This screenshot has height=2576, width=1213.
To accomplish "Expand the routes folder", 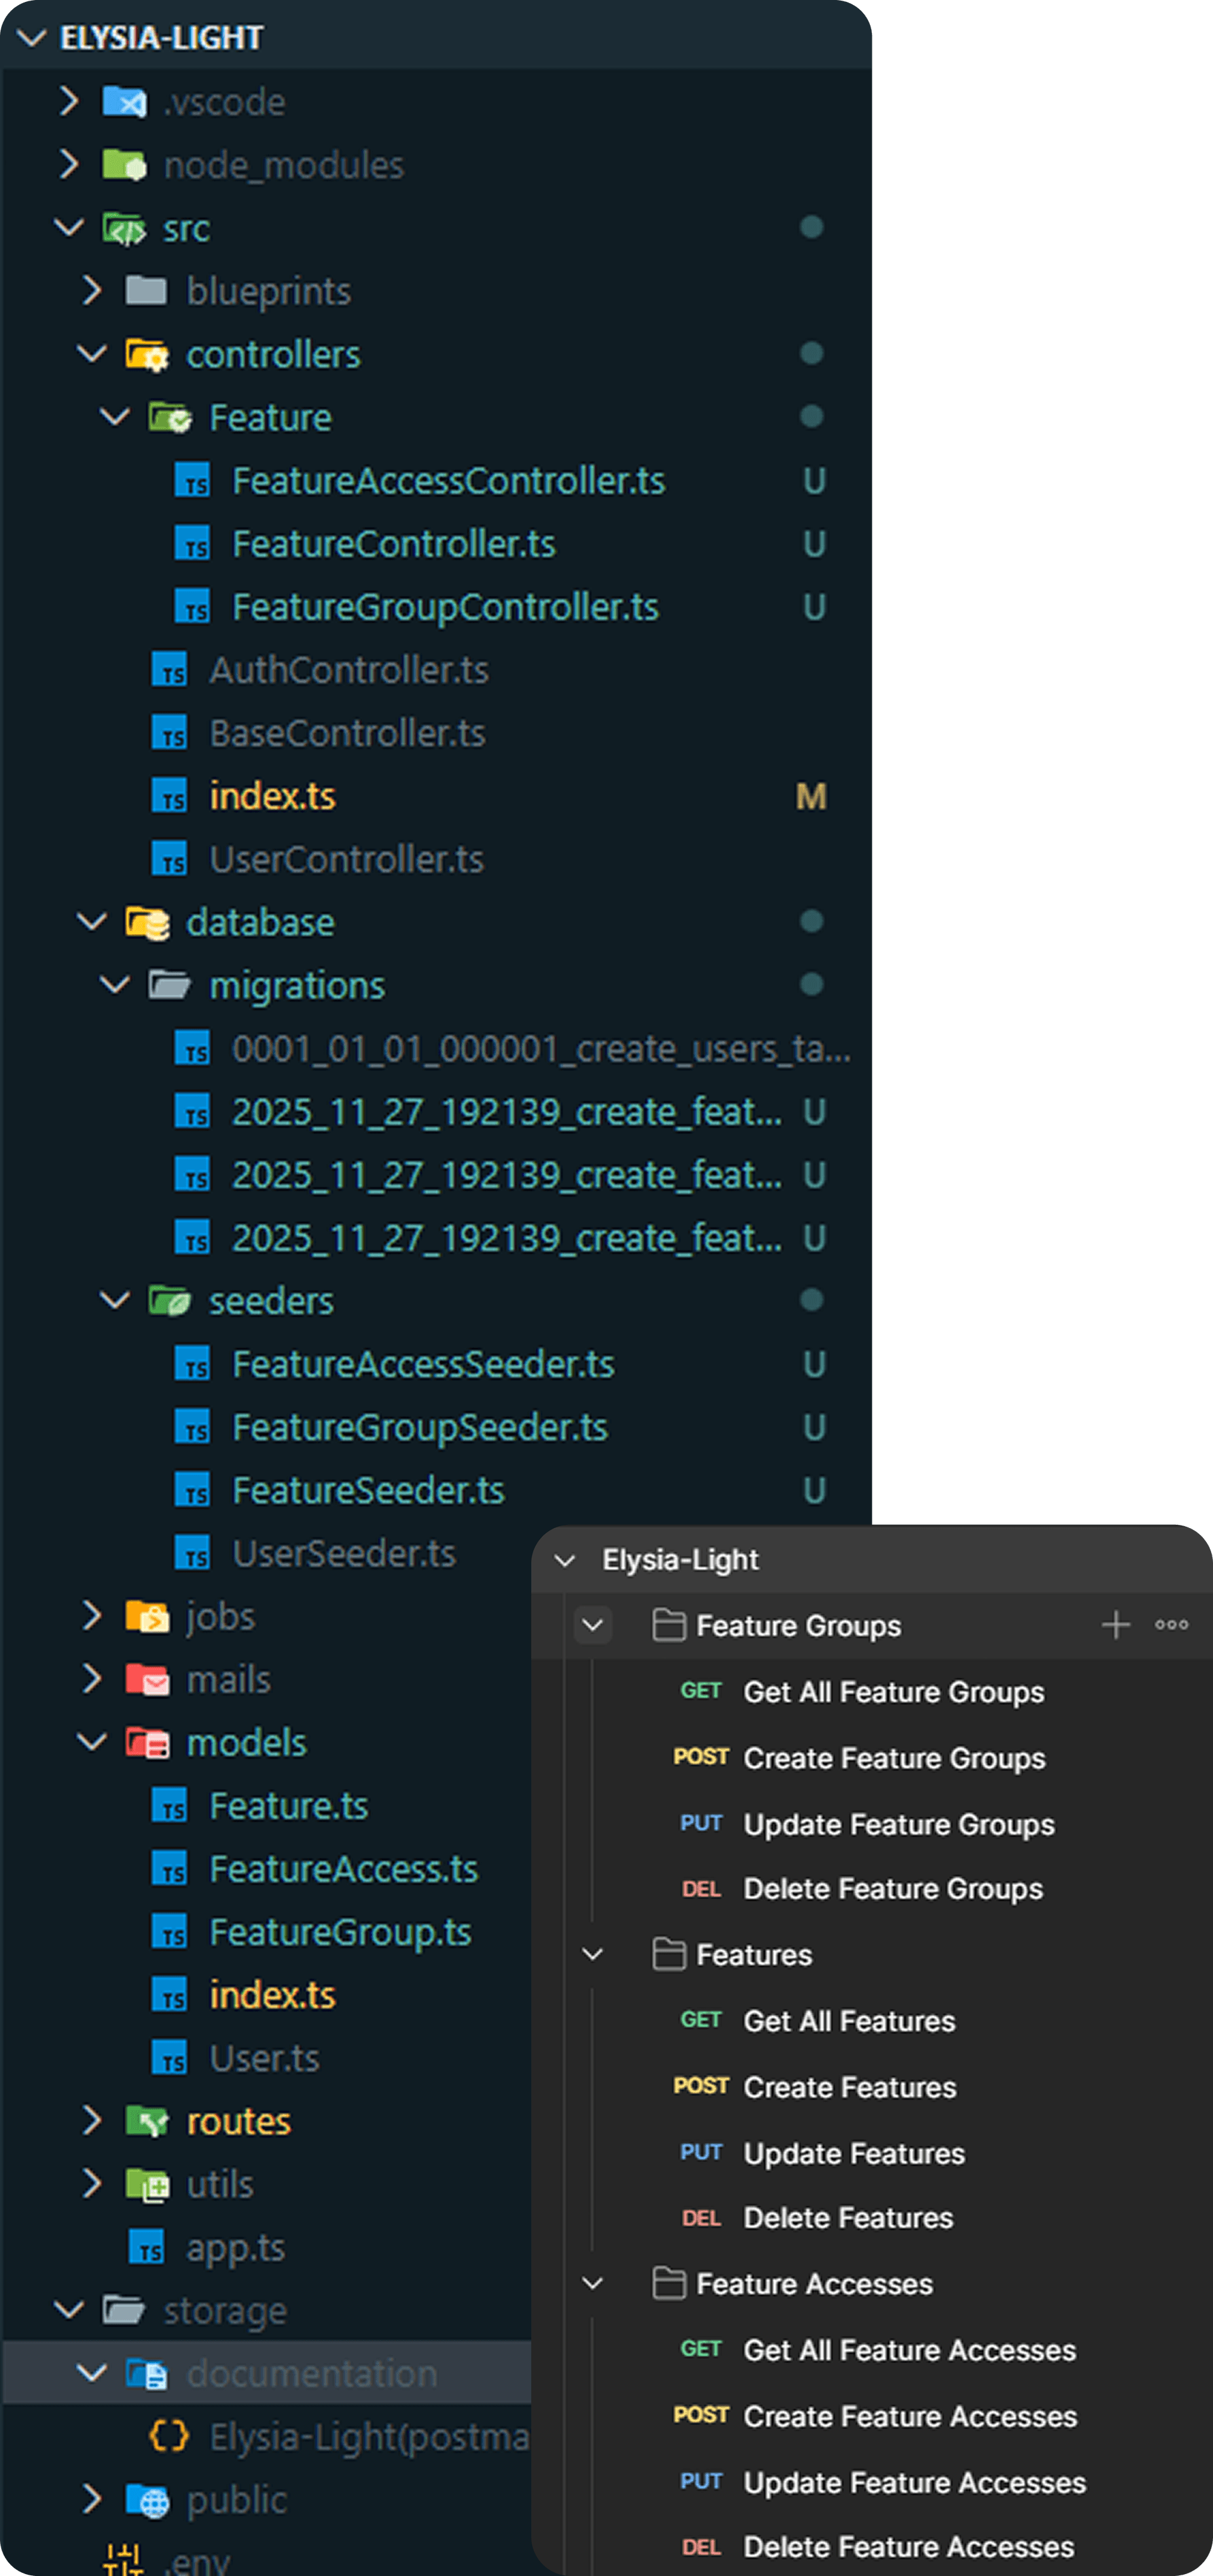I will point(92,2121).
